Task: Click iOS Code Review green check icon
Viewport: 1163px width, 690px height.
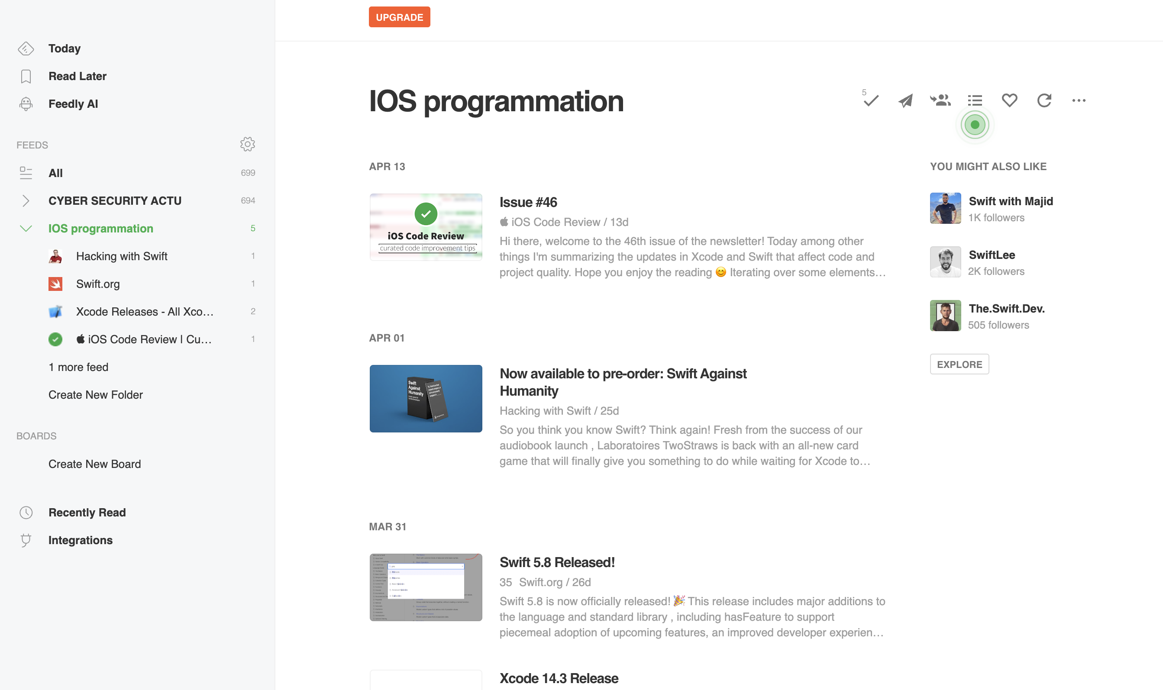Action: [55, 339]
